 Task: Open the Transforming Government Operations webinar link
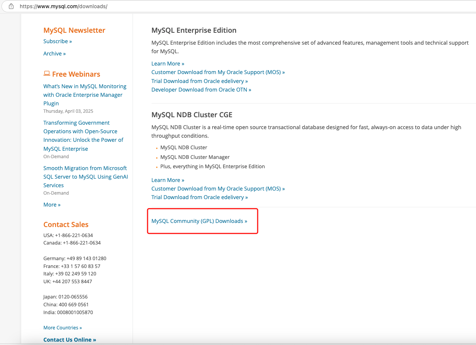[83, 136]
